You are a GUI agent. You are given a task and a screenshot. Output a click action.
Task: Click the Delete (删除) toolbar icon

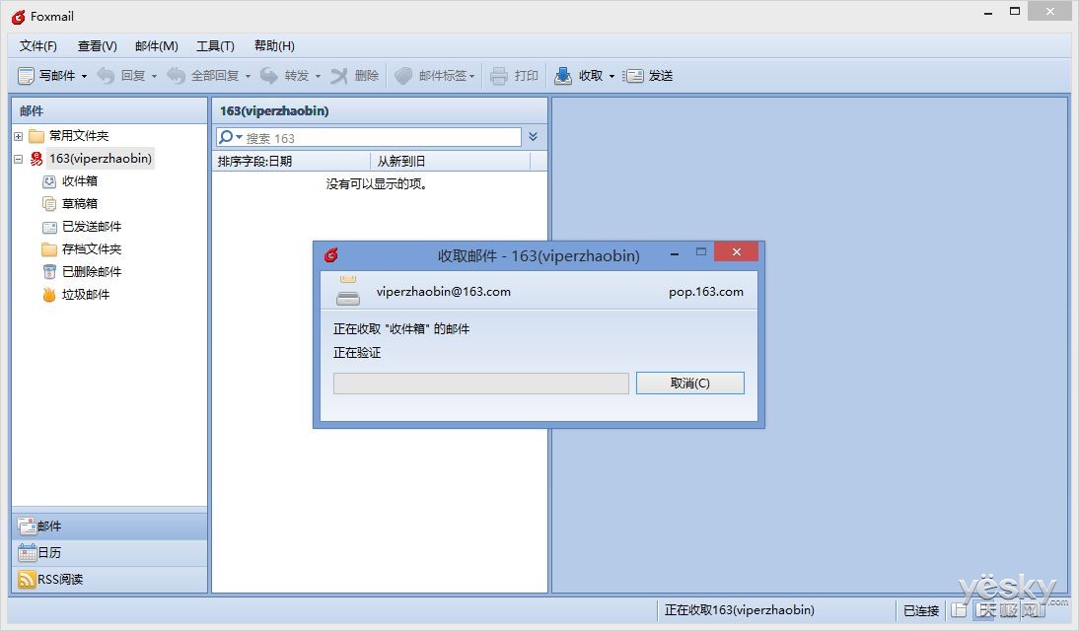[338, 76]
